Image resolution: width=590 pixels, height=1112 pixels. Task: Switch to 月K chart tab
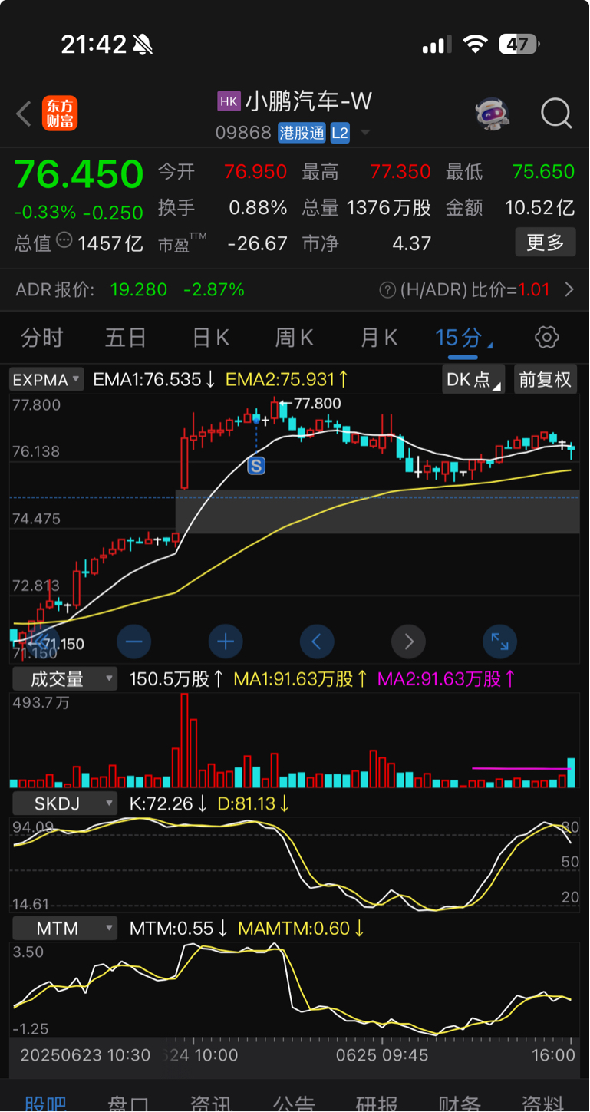(379, 338)
